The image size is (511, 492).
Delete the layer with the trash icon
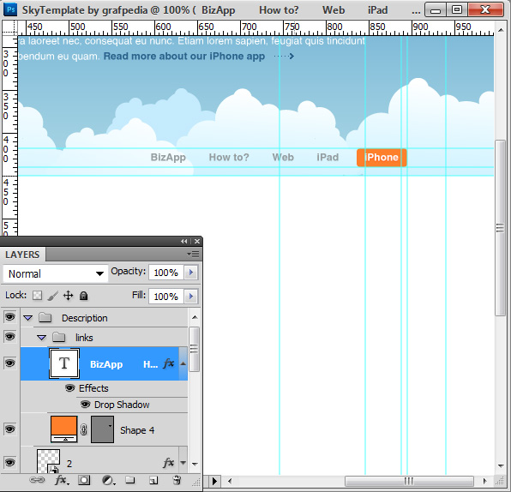coord(177,480)
